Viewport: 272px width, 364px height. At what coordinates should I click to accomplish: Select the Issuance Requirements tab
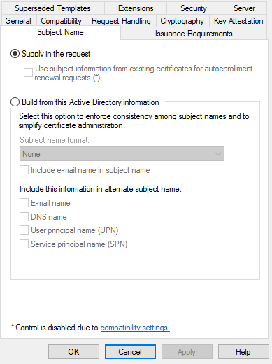point(194,34)
